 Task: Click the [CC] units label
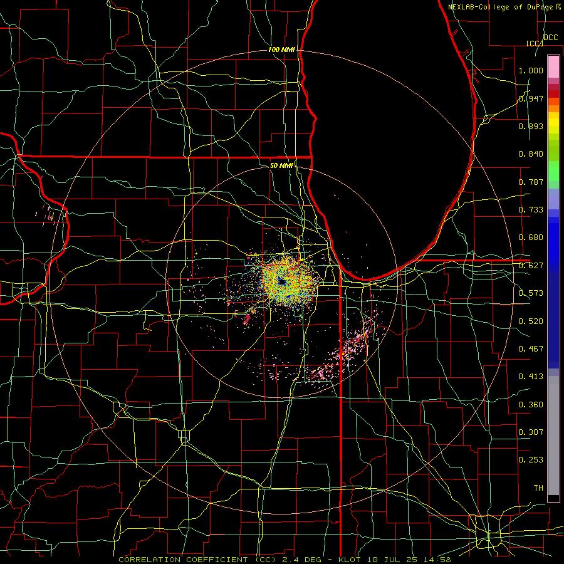tap(535, 43)
